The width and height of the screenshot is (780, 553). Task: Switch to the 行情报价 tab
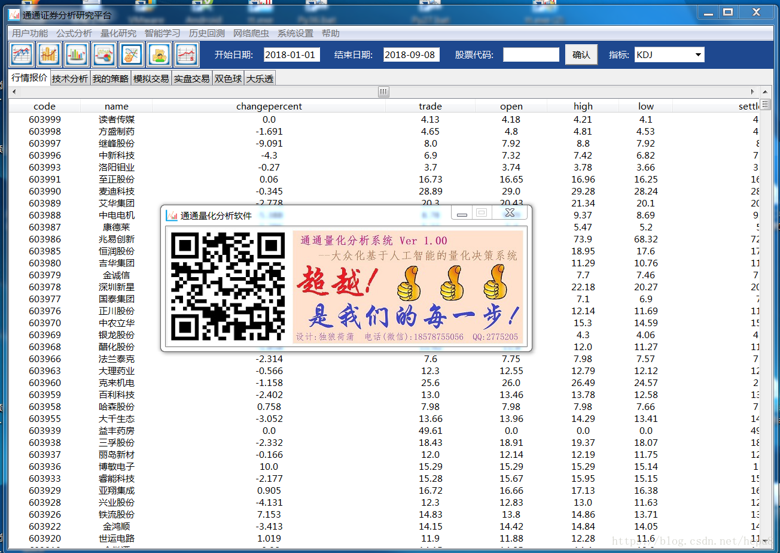tap(29, 78)
